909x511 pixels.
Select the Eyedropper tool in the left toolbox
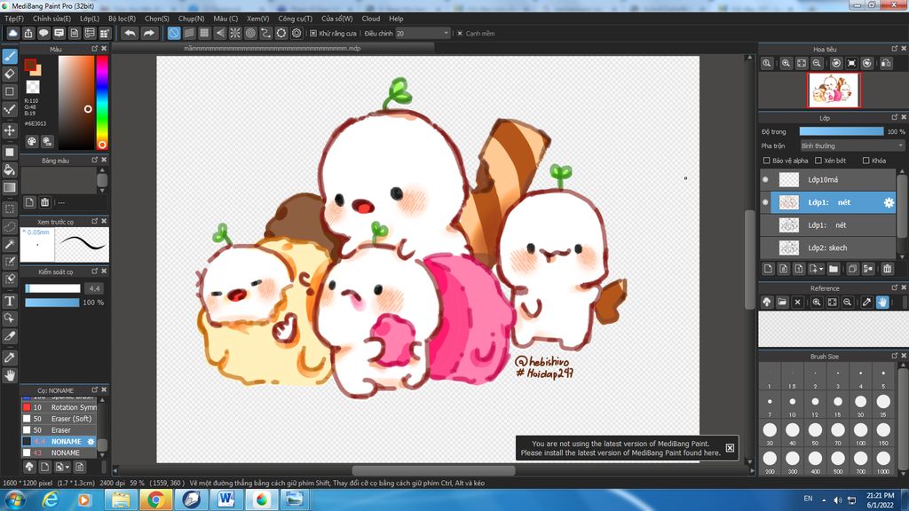[x=10, y=358]
